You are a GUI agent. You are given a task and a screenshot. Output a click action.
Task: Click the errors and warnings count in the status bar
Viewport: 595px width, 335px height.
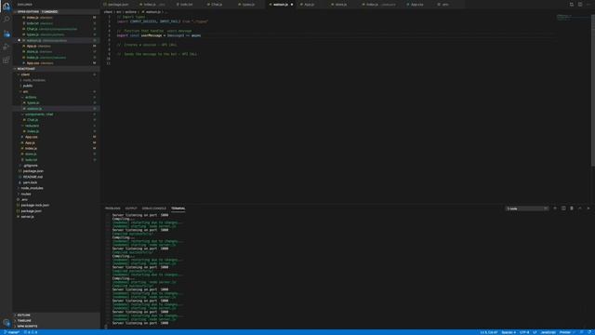click(31, 332)
